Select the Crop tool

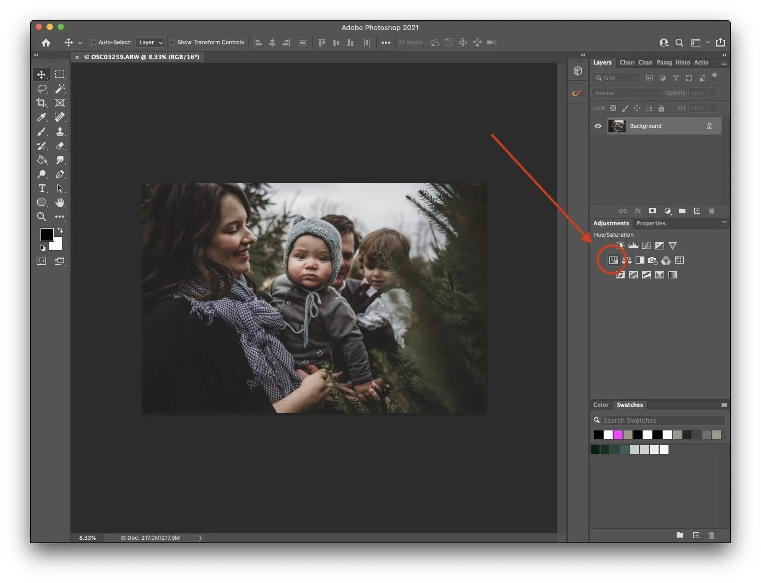pyautogui.click(x=42, y=103)
